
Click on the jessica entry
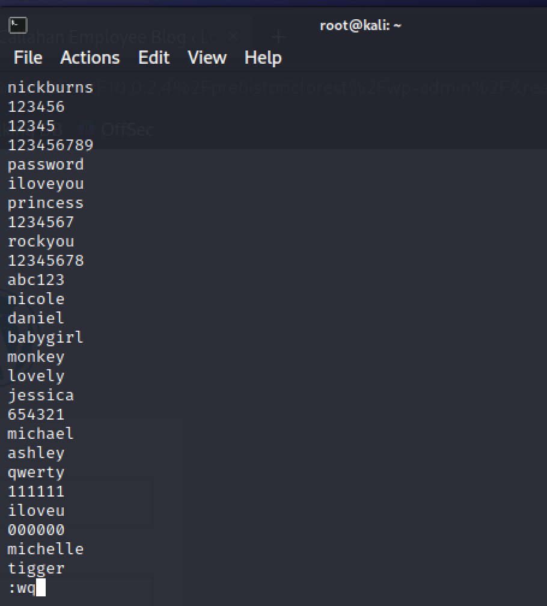pos(41,396)
